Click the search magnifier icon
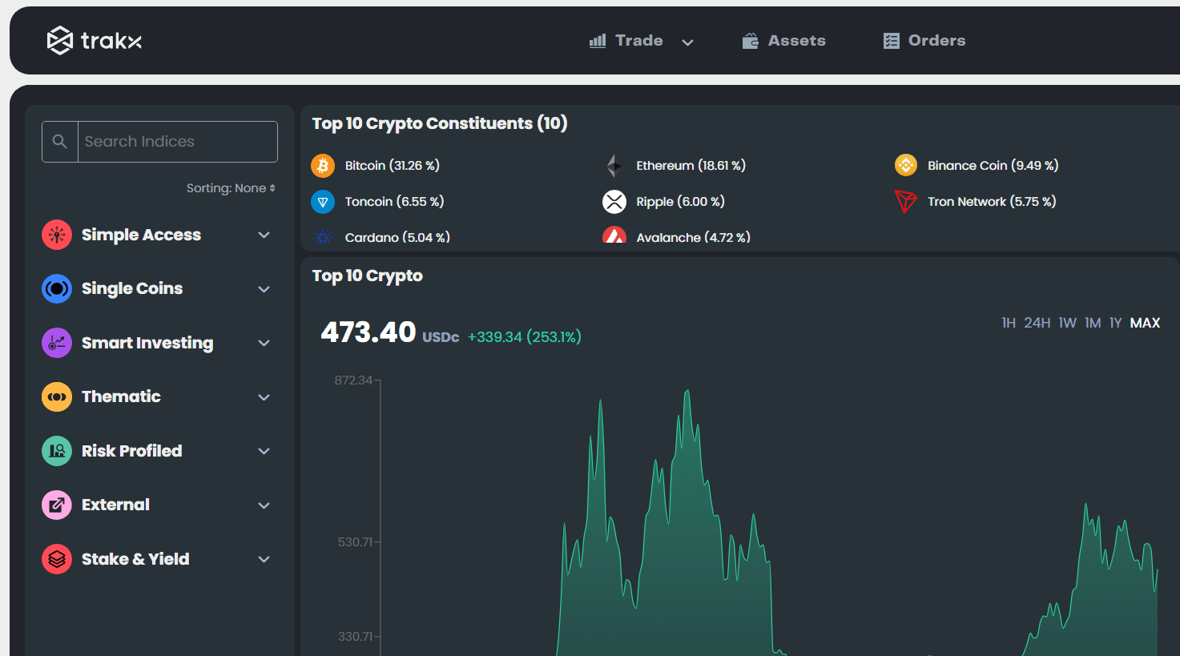Screen dimensions: 1180x656 click(x=59, y=141)
